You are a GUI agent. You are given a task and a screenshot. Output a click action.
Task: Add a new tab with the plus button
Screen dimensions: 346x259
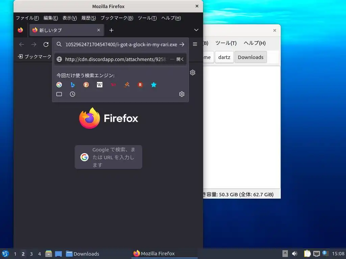click(x=112, y=30)
